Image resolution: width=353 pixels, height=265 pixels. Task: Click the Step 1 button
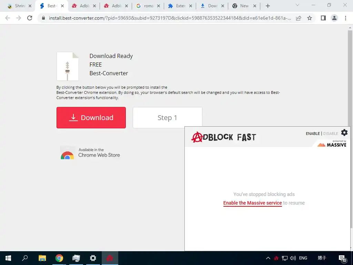168,118
